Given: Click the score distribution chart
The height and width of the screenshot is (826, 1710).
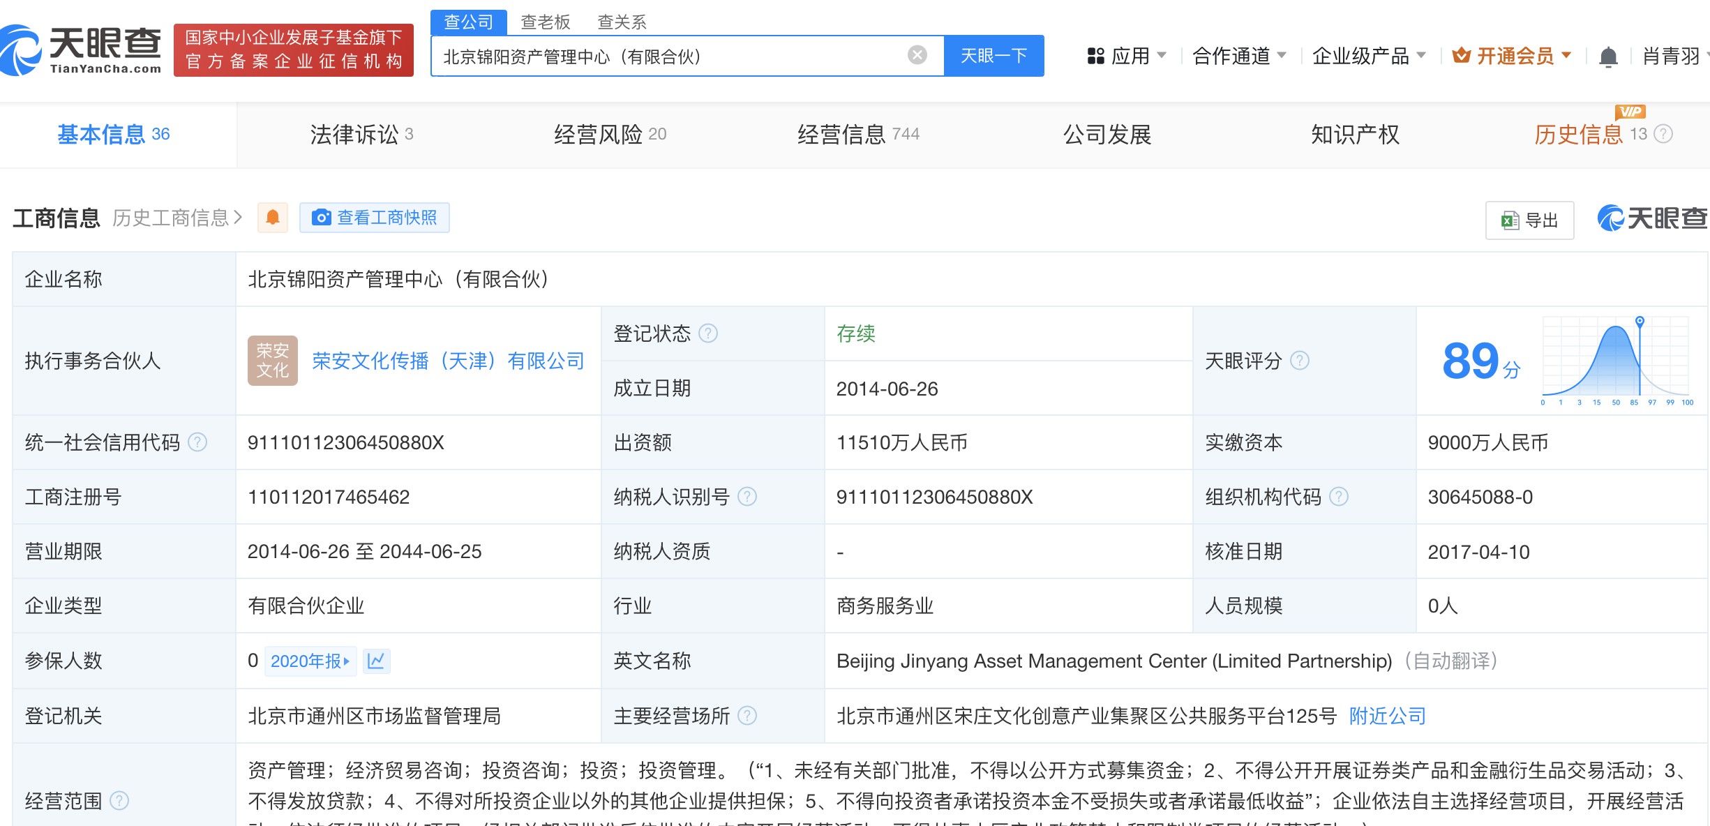Looking at the screenshot, I should coord(1616,361).
